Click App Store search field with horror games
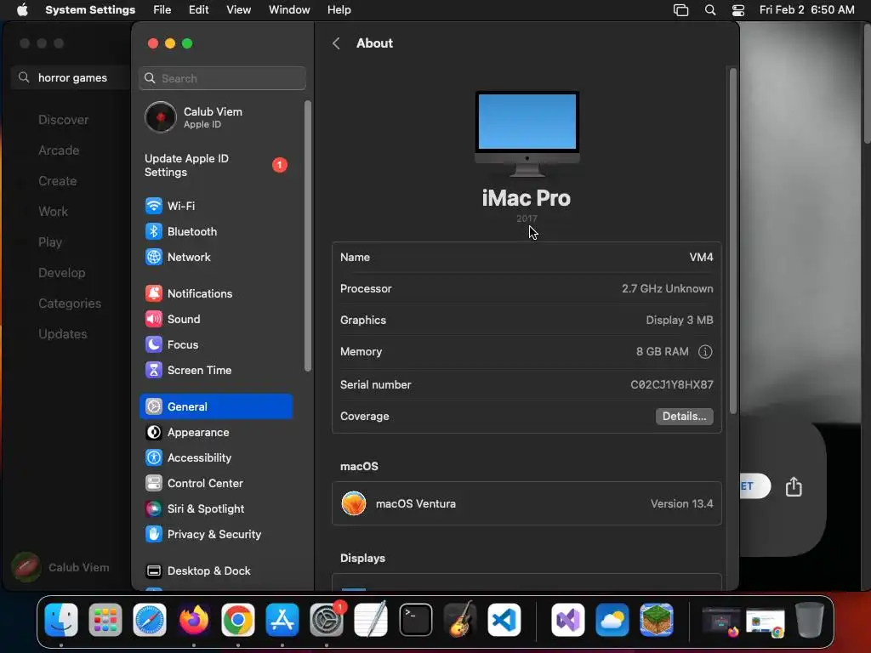This screenshot has height=653, width=871. click(x=71, y=77)
